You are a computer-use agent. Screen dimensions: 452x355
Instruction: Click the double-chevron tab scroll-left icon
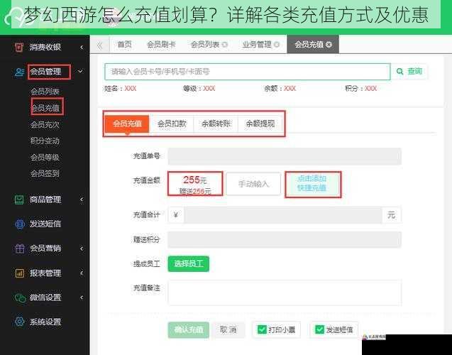coord(100,45)
